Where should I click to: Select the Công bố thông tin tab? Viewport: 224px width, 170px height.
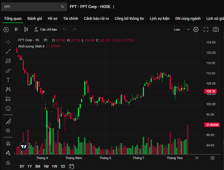pos(129,19)
